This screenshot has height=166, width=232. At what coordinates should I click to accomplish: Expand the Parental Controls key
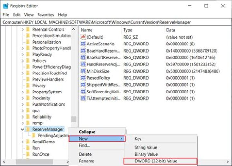(22, 30)
